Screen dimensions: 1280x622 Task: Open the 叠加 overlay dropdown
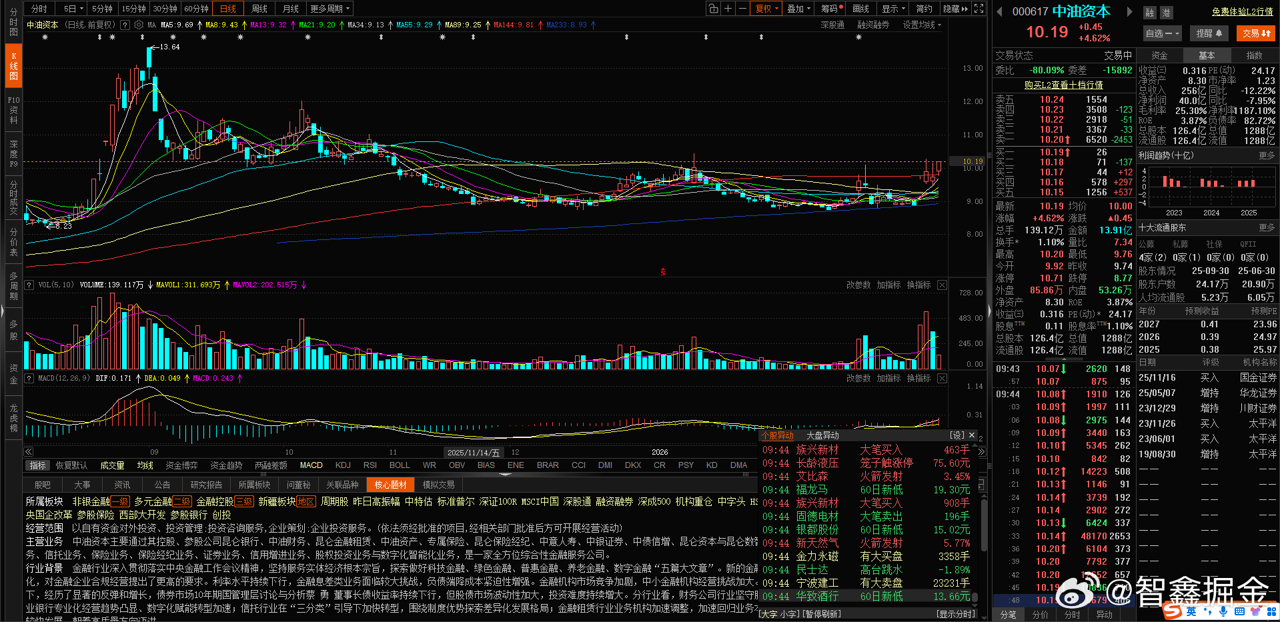pos(798,9)
